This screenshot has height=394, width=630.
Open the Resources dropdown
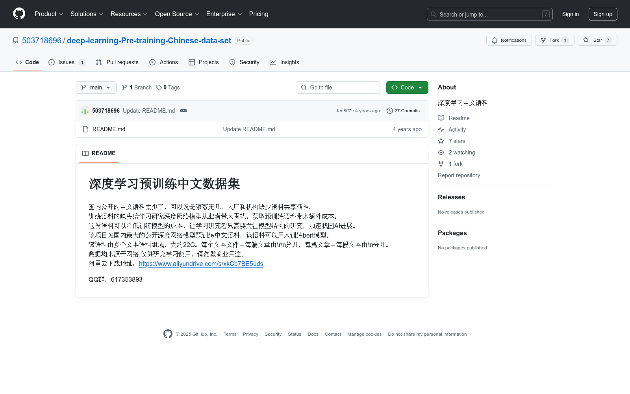[x=129, y=14]
